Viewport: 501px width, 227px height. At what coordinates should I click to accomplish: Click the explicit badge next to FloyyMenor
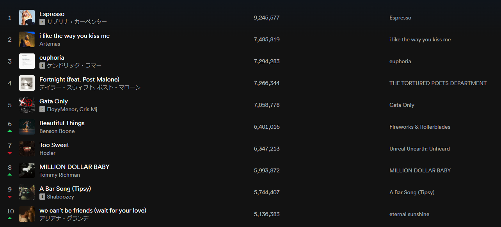tap(42, 109)
